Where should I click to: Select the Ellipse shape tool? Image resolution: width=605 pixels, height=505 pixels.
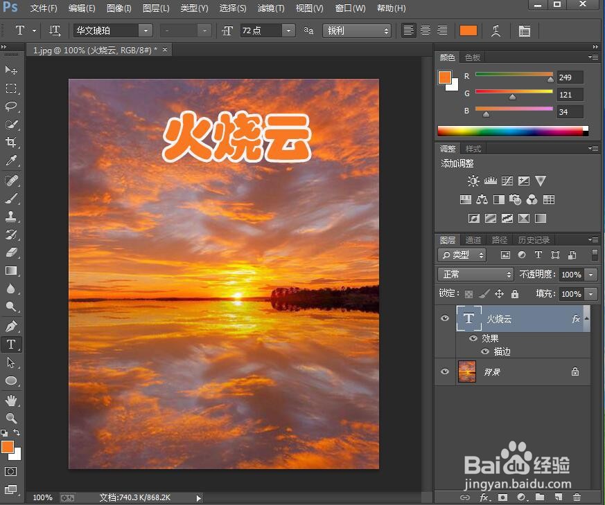pyautogui.click(x=11, y=380)
